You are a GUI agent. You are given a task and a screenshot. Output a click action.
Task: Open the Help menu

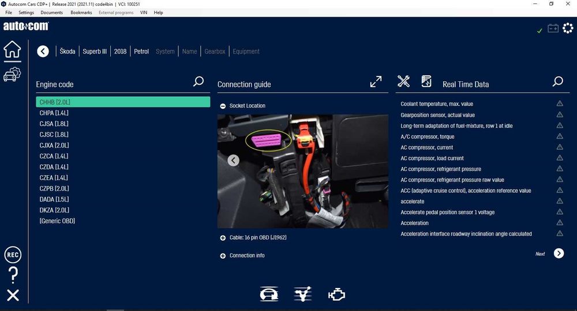point(158,13)
